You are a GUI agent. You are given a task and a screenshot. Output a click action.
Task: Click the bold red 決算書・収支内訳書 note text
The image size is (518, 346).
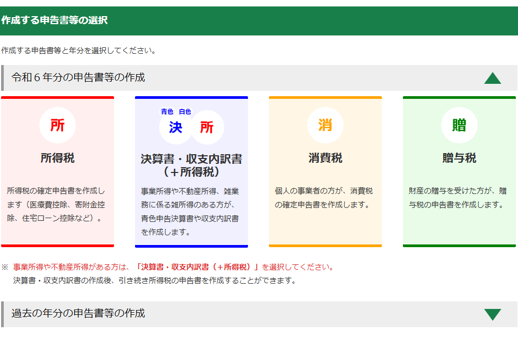(198, 267)
